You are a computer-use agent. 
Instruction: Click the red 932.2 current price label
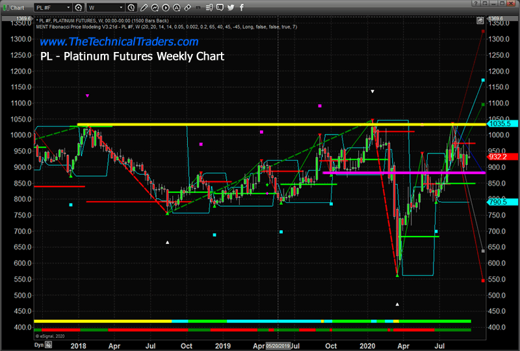(502, 157)
